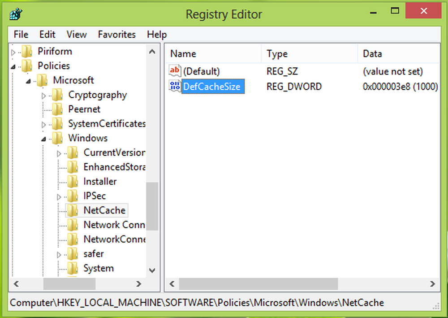
Task: Open the Favorites menu
Action: [x=116, y=35]
